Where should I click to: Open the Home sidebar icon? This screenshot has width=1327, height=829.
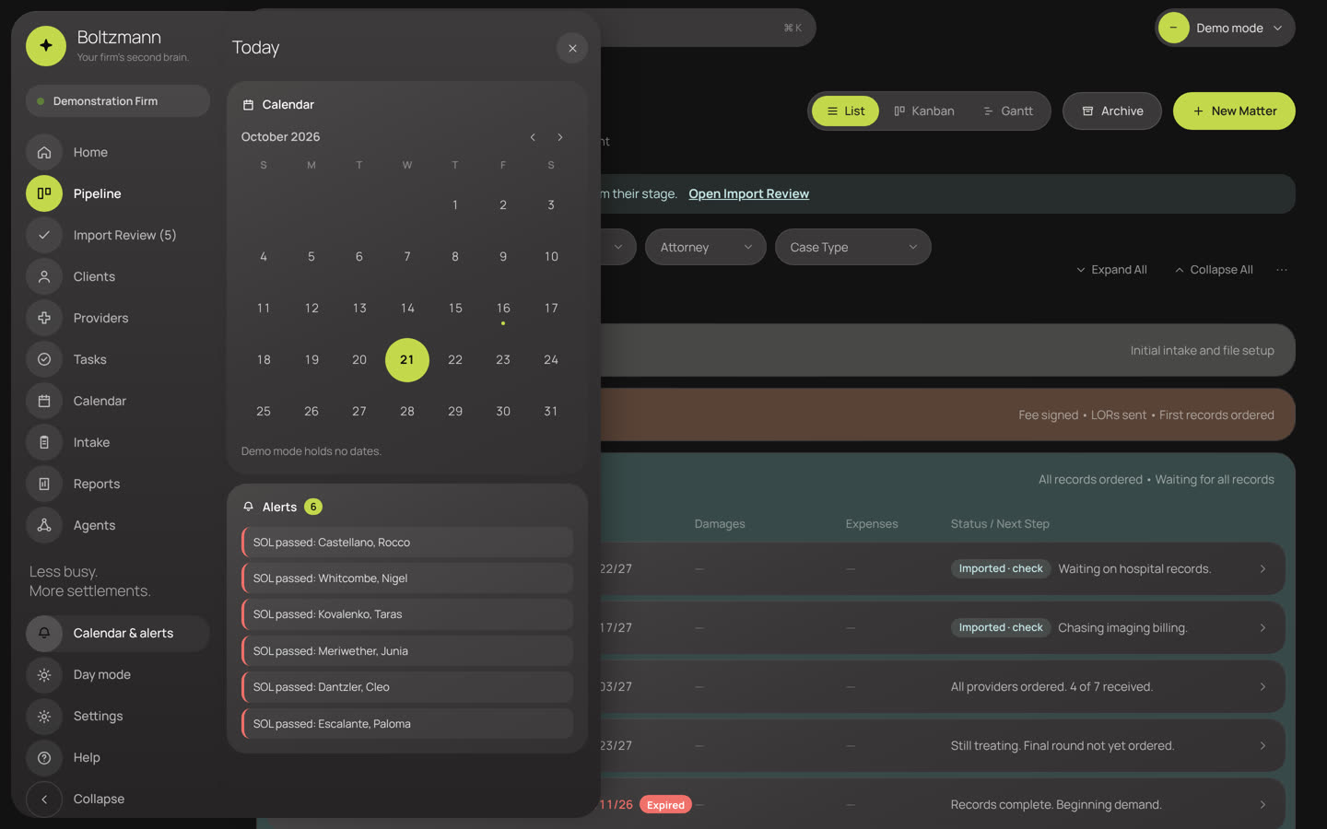(44, 152)
